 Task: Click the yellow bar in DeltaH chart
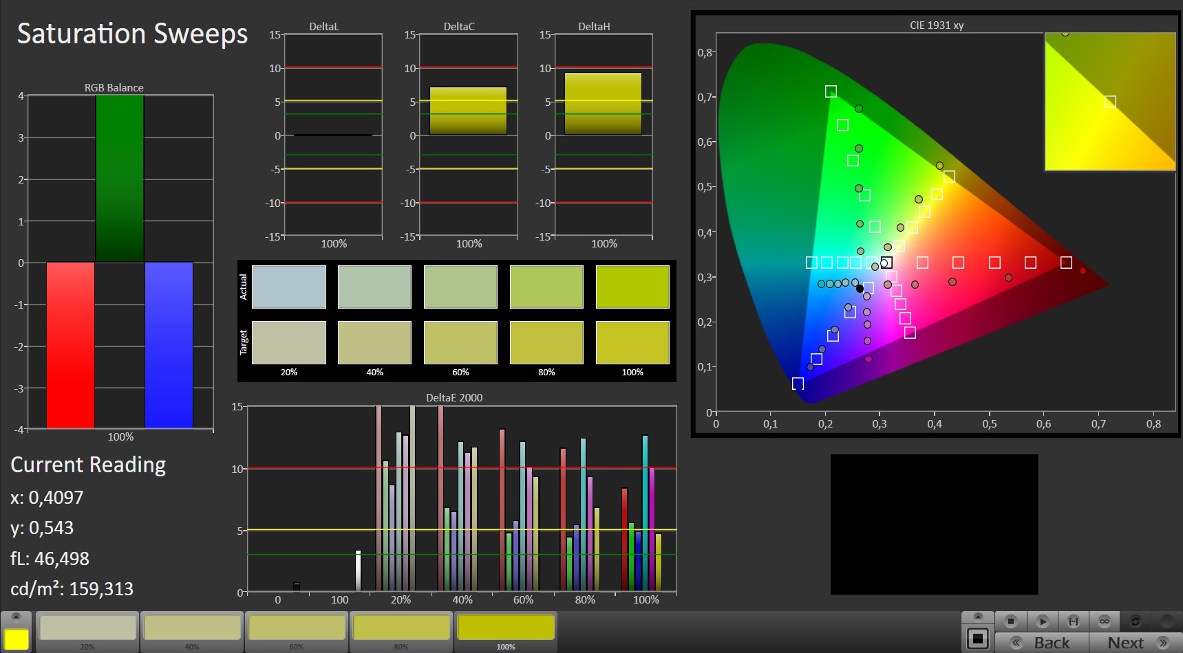(x=603, y=104)
